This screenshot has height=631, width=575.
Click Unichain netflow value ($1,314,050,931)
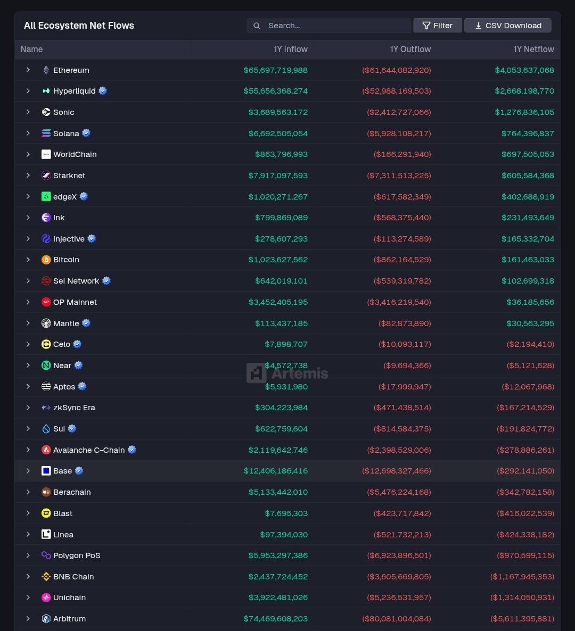click(x=522, y=597)
